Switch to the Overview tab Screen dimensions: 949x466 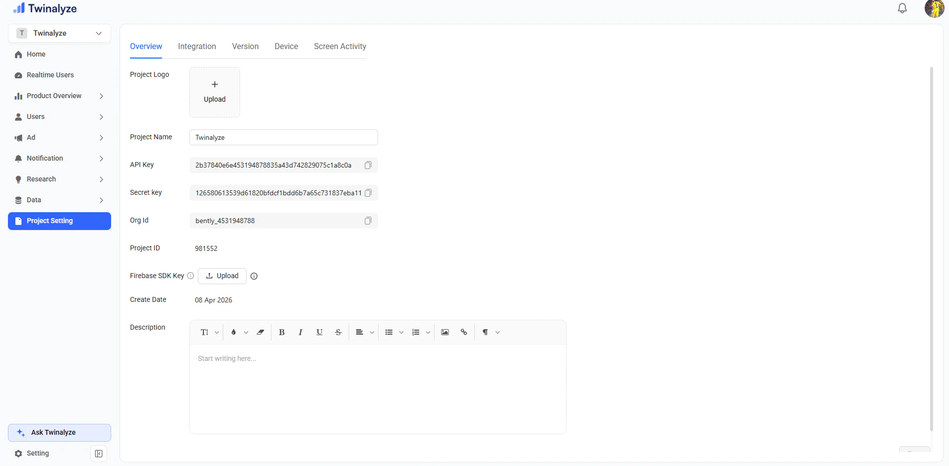coord(146,47)
